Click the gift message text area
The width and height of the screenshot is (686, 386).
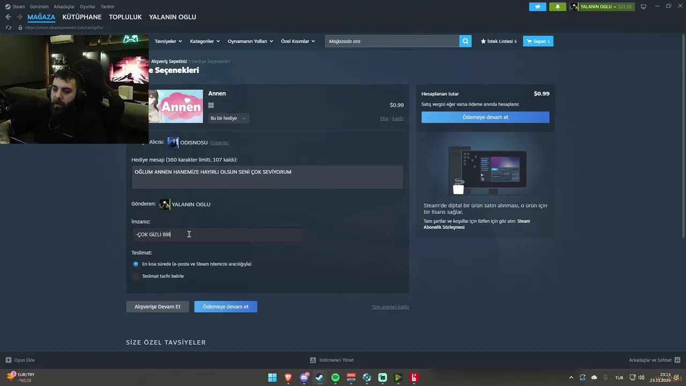[267, 177]
